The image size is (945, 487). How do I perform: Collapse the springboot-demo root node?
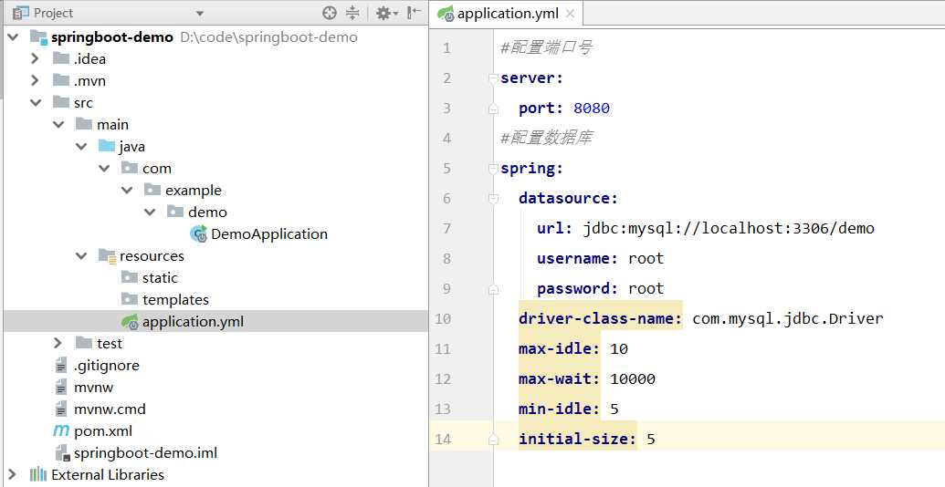pyautogui.click(x=13, y=37)
